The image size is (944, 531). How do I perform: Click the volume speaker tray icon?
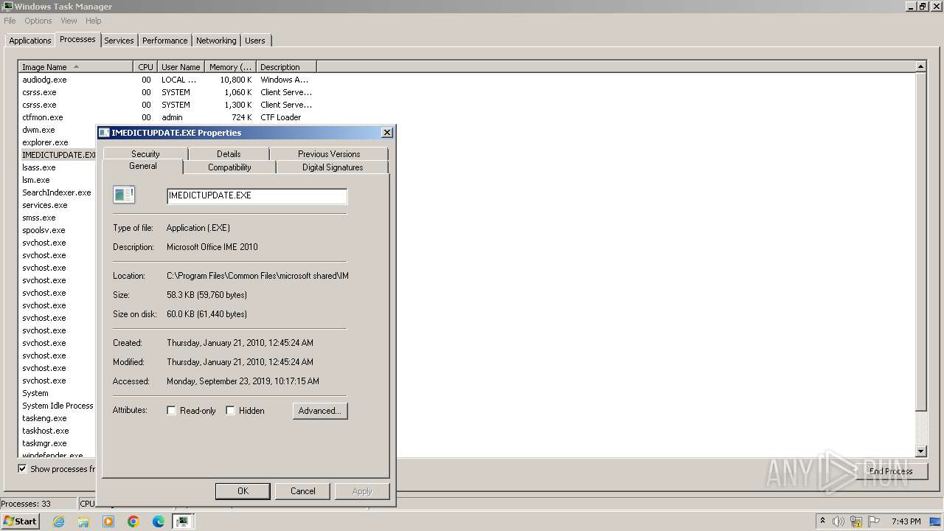pyautogui.click(x=839, y=521)
